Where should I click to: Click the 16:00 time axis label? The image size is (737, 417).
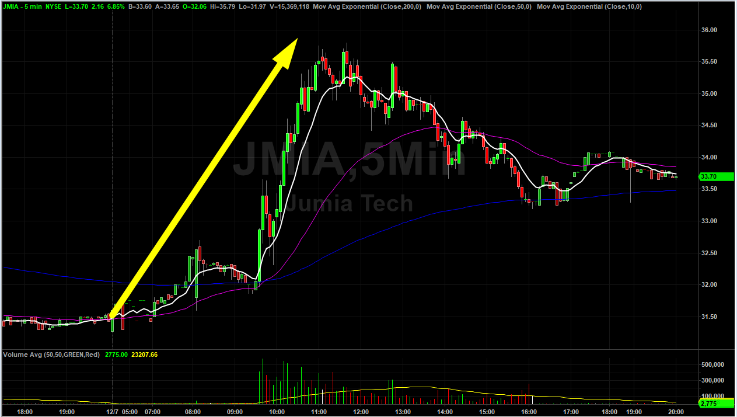[529, 411]
